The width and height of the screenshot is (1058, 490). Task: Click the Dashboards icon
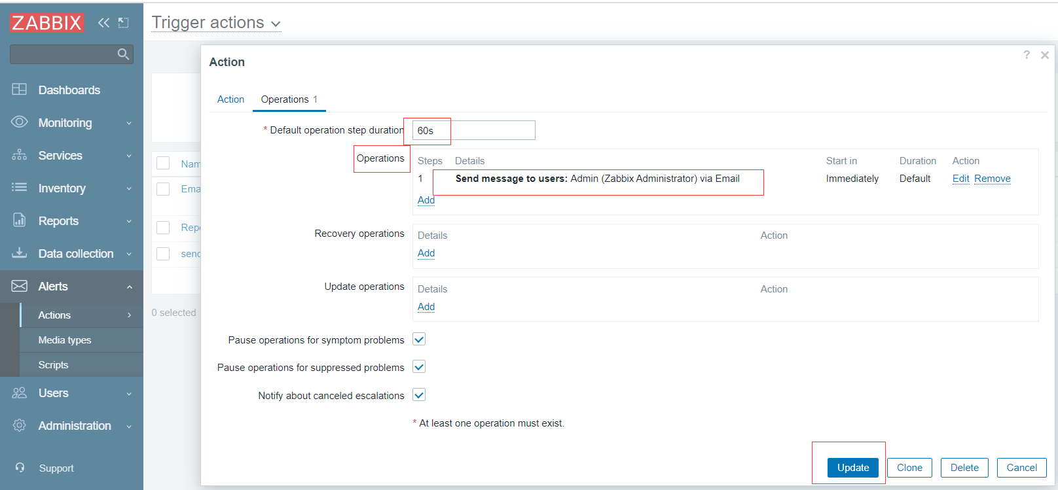coord(20,89)
